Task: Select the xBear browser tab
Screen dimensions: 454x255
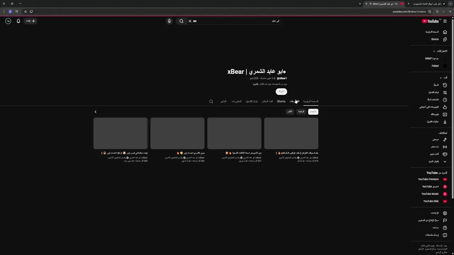Action: (384, 4)
